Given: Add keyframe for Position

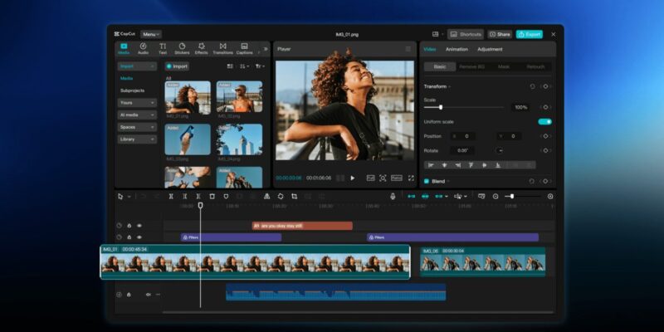Looking at the screenshot, I should pyautogui.click(x=545, y=136).
